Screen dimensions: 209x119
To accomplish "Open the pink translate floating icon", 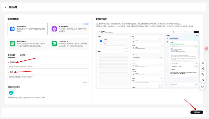I will 206,48.
